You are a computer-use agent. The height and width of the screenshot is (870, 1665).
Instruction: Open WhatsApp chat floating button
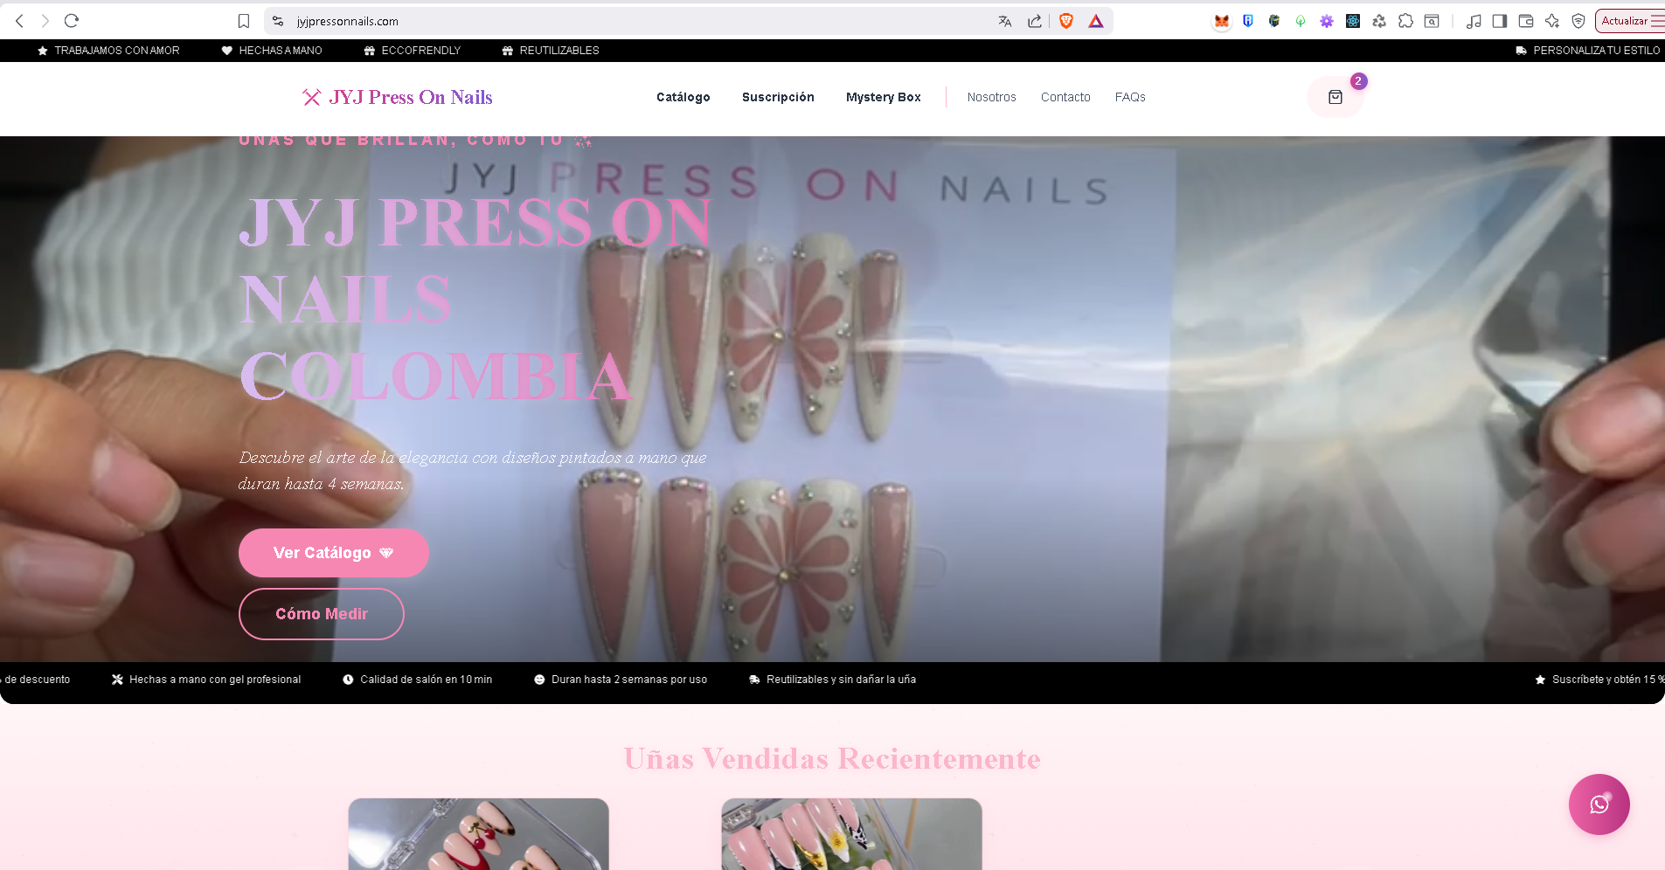(x=1599, y=804)
